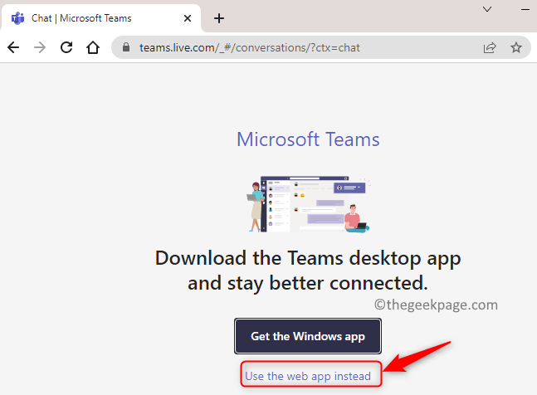Image resolution: width=537 pixels, height=395 pixels.
Task: Click Get the Windows app button
Action: tap(308, 336)
